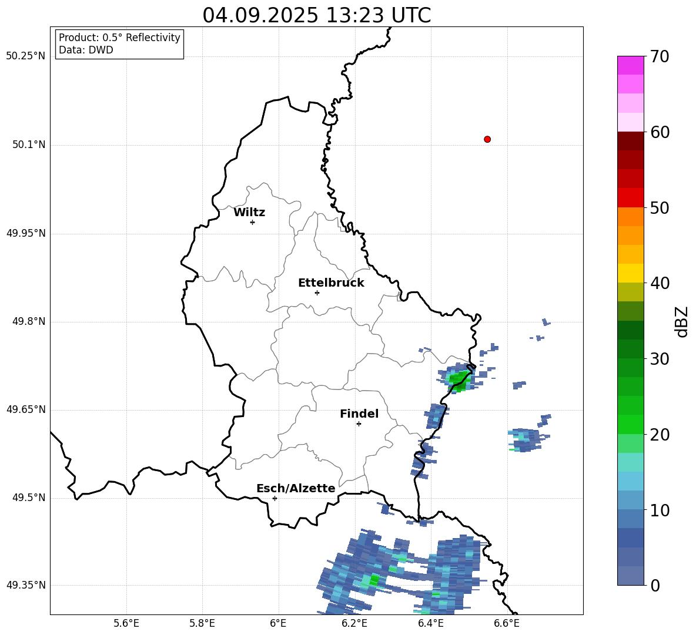
Task: Click the orange colorbar segment below 50
Action: tap(630, 216)
